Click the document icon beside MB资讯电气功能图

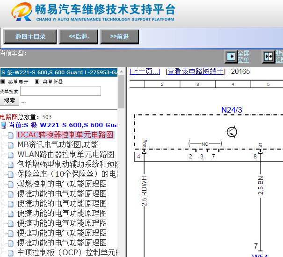coord(10,145)
